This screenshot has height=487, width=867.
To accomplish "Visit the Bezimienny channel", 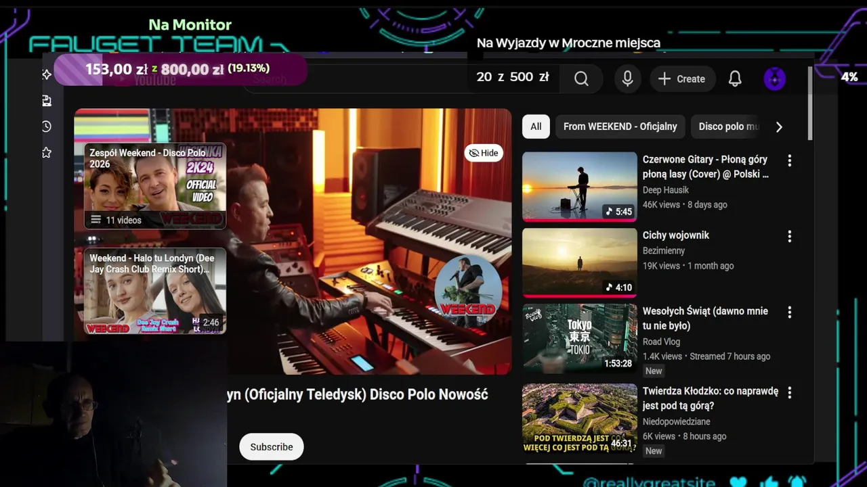I will [664, 251].
